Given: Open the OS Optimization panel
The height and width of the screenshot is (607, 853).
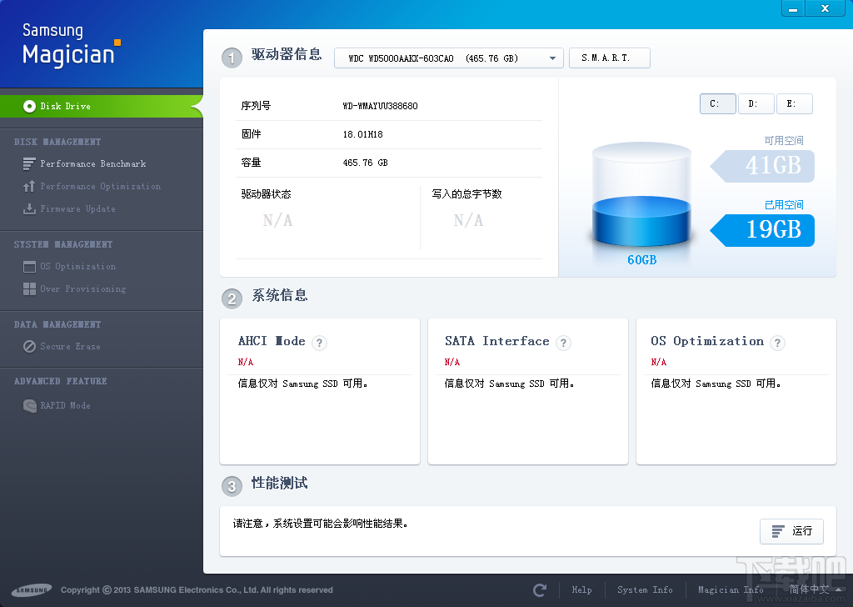Looking at the screenshot, I should tap(79, 266).
